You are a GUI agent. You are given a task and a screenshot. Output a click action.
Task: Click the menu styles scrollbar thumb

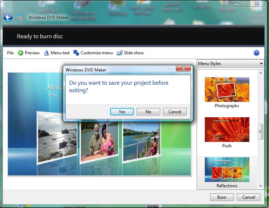pyautogui.click(x=260, y=132)
